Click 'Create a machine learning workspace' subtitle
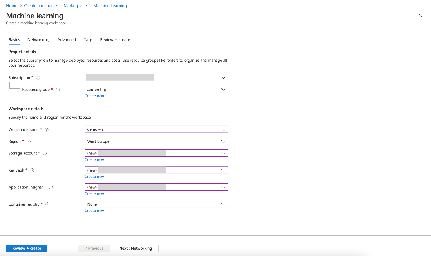 [x=36, y=23]
